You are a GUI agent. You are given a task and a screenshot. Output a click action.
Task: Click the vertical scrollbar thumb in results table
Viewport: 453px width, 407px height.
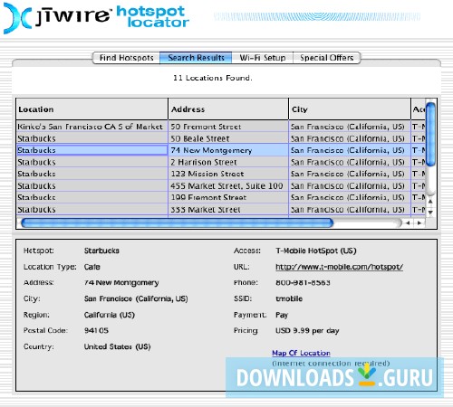click(x=430, y=134)
